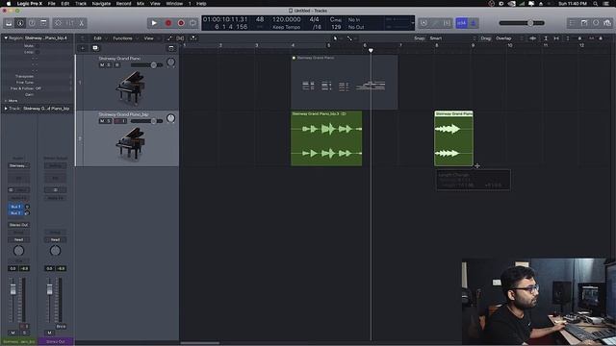616x346 pixels.
Task: Click the Read automation button on piano strip
Action: point(18,239)
